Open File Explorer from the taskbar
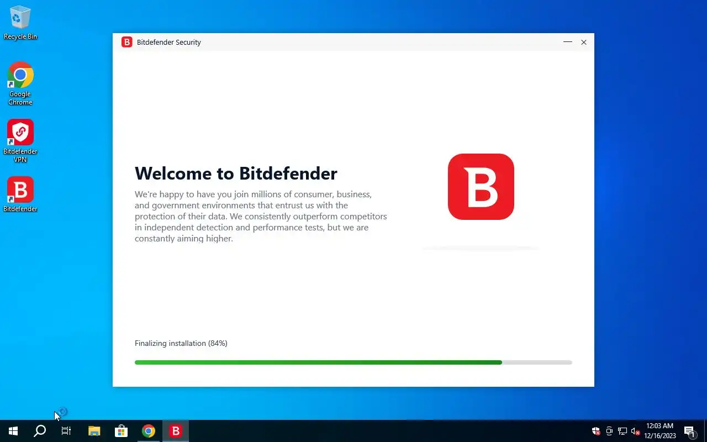 [x=94, y=431]
